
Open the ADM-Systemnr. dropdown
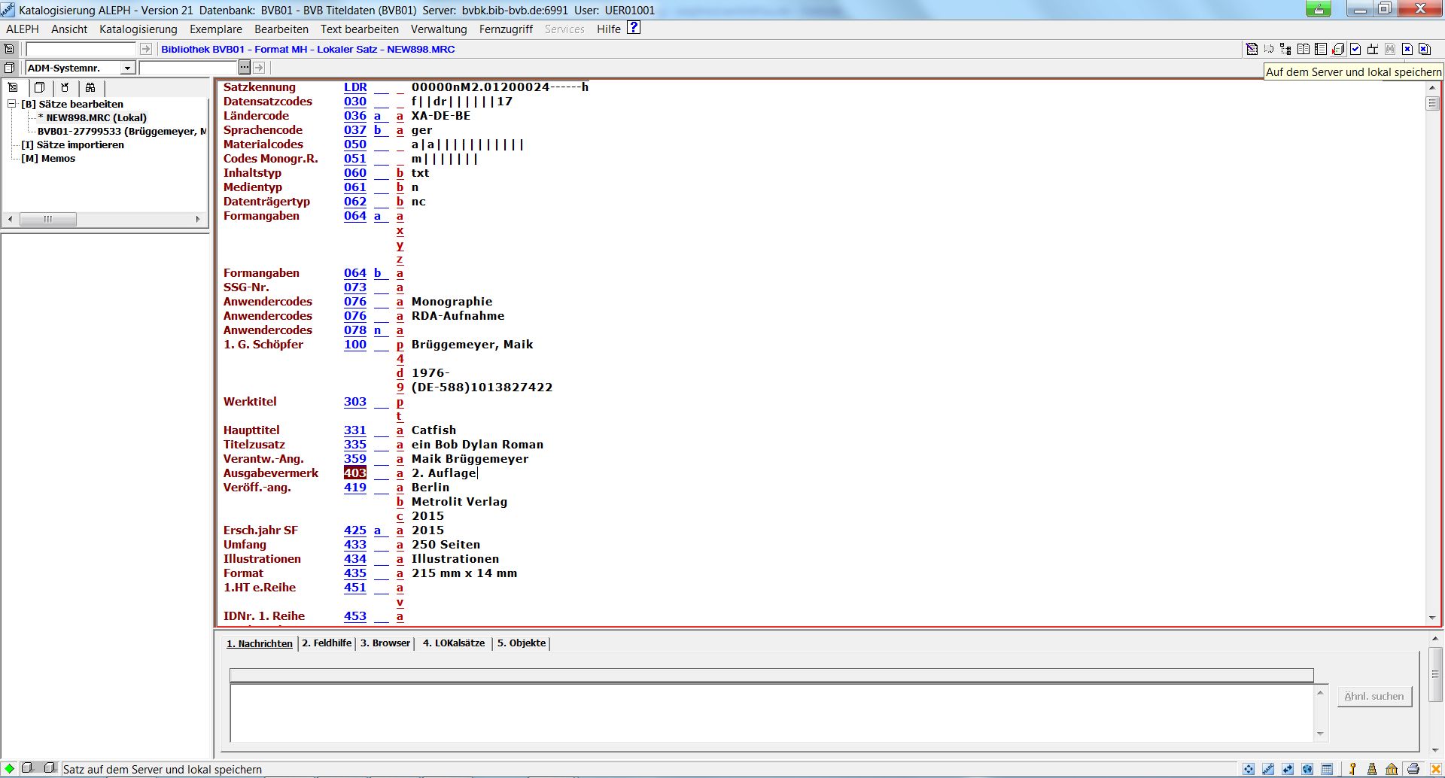pyautogui.click(x=127, y=68)
